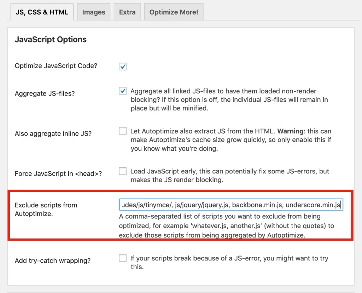Click the 'Aggregate JS-files?' label text

(45, 94)
